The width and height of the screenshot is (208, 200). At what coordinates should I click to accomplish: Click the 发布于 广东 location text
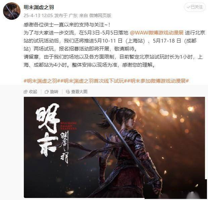[x=66, y=15]
